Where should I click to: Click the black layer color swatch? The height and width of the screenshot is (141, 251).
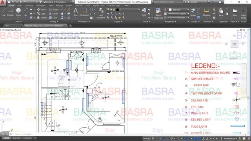tap(117, 9)
